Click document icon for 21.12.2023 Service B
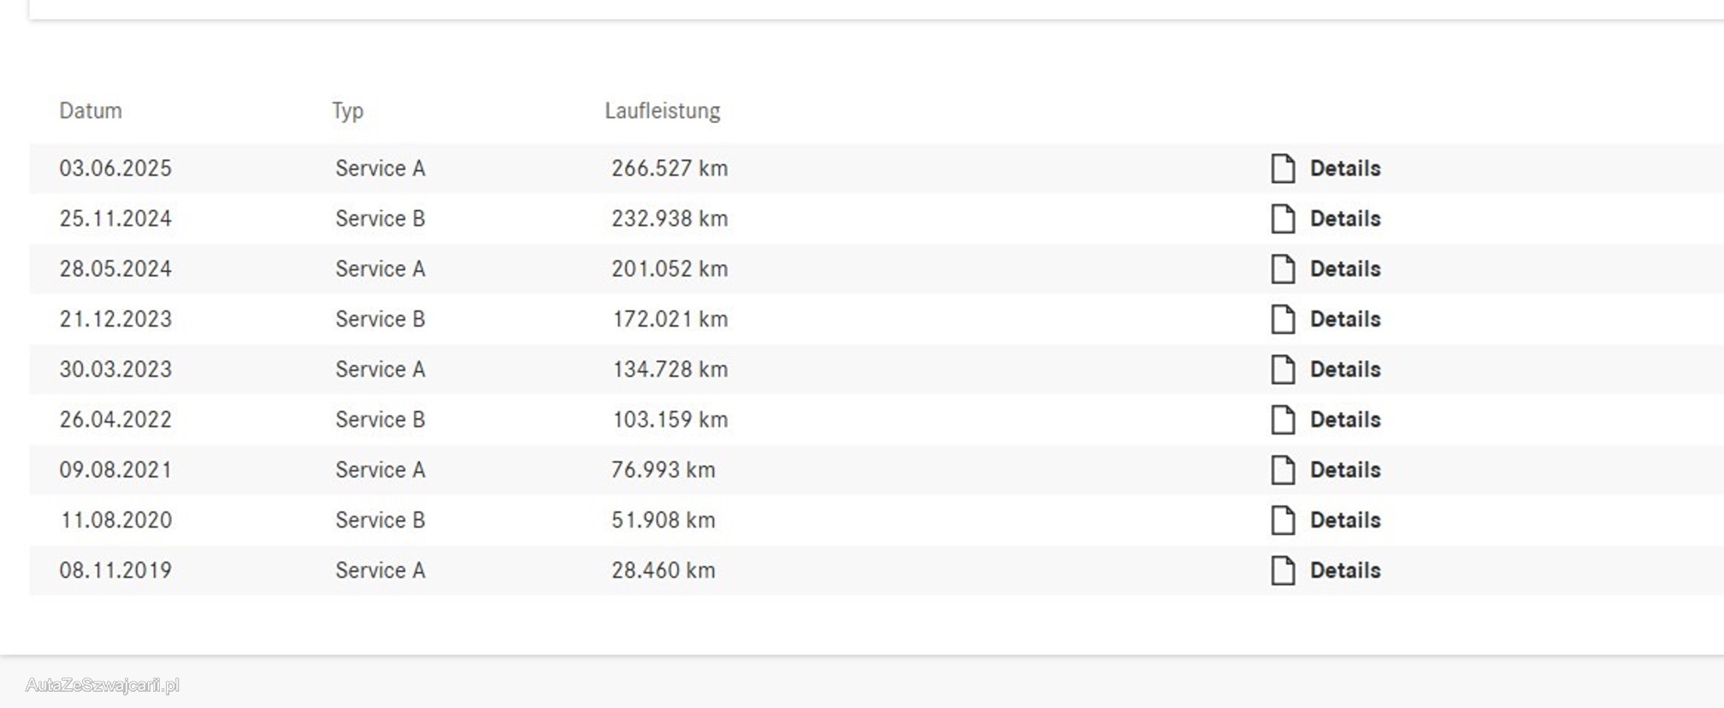The width and height of the screenshot is (1724, 708). [x=1283, y=319]
